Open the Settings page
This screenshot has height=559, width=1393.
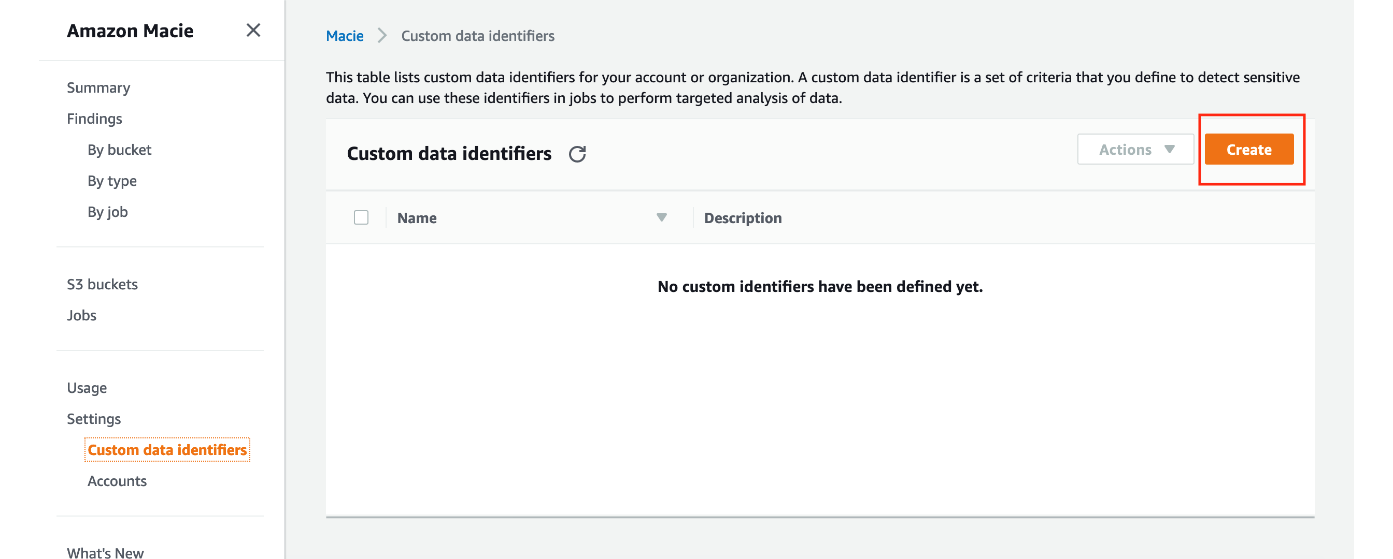click(93, 418)
